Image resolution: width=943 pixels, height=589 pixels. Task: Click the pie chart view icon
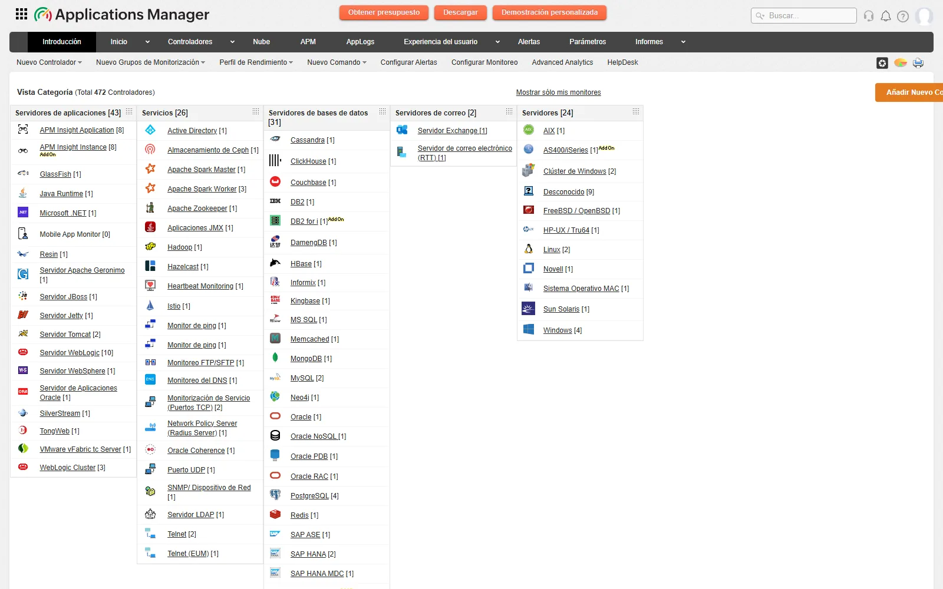[900, 63]
